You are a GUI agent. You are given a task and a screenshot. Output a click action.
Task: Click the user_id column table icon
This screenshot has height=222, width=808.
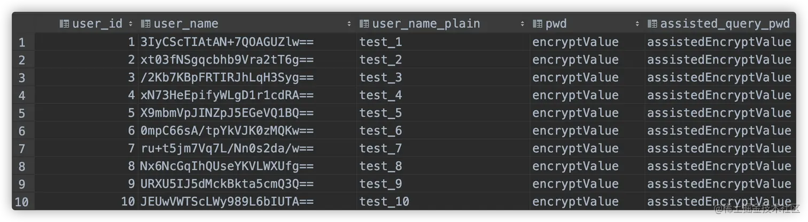[64, 24]
